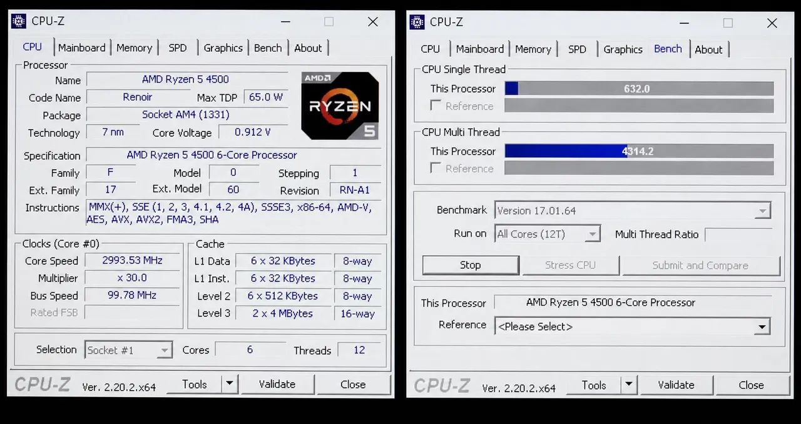Click the Core Voltage value 0.912 V
801x424 pixels.
click(253, 132)
